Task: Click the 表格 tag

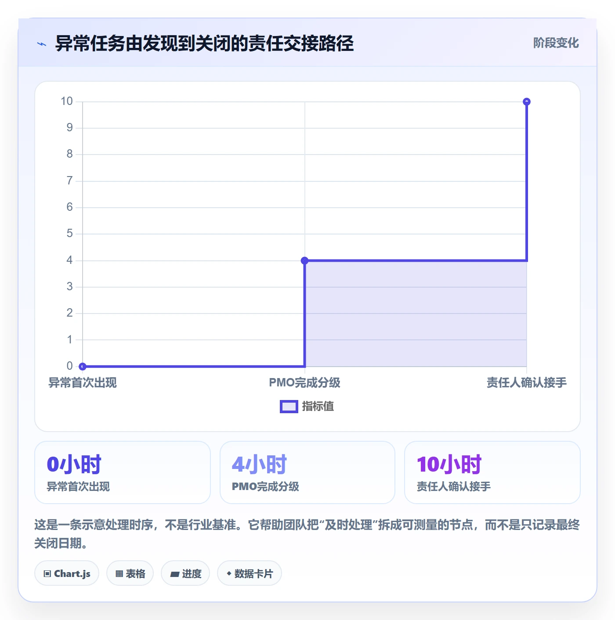Action: point(130,573)
